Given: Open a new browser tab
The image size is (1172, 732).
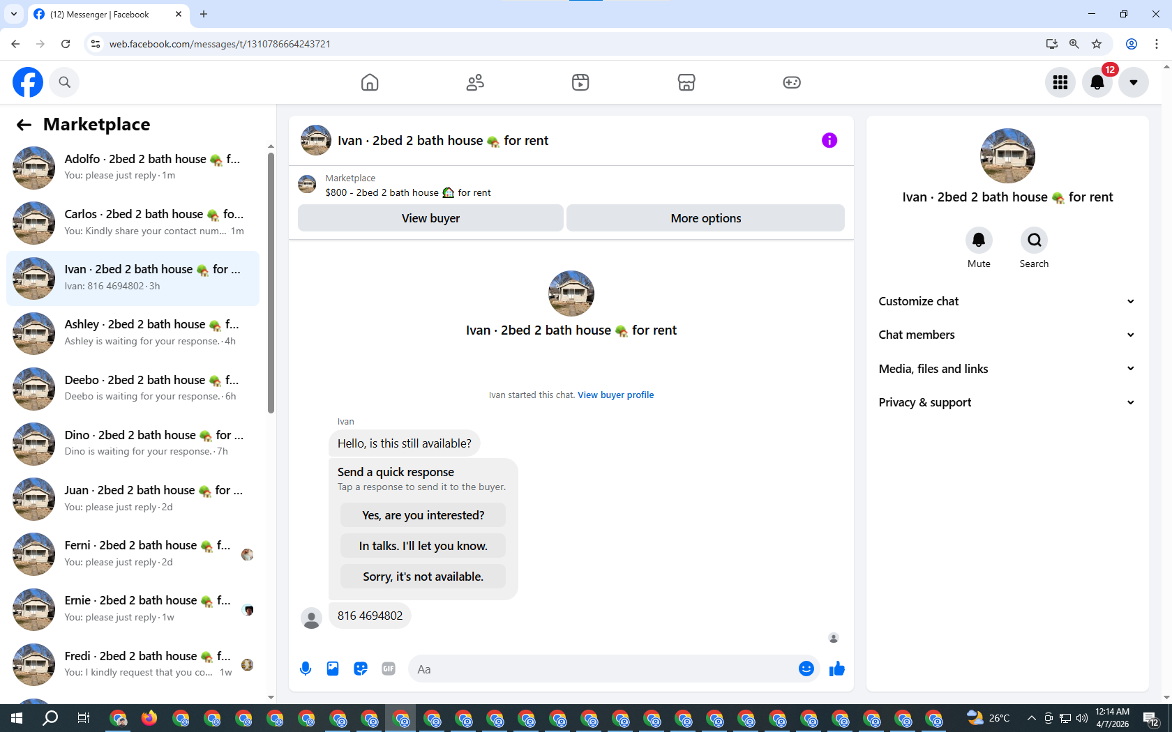Looking at the screenshot, I should 203,14.
